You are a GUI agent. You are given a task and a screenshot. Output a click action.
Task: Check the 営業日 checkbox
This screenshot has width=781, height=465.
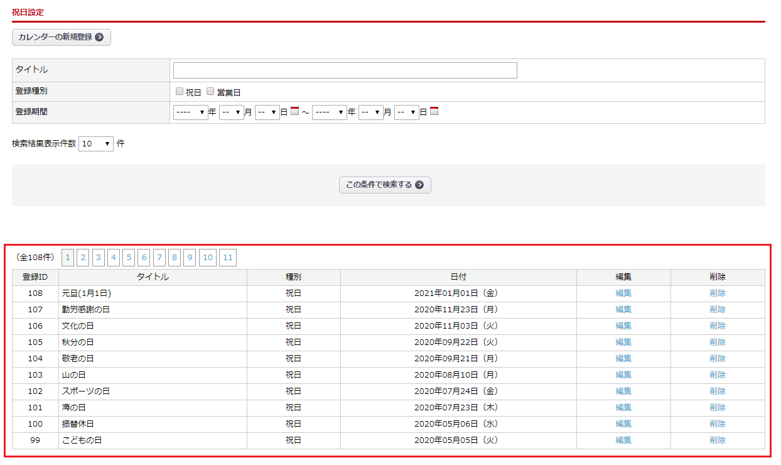coord(210,92)
